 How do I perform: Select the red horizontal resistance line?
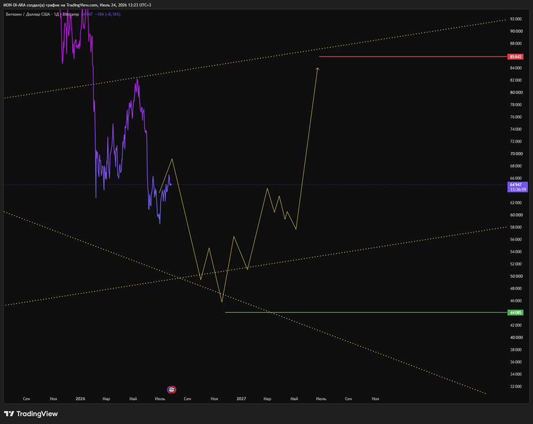point(413,57)
